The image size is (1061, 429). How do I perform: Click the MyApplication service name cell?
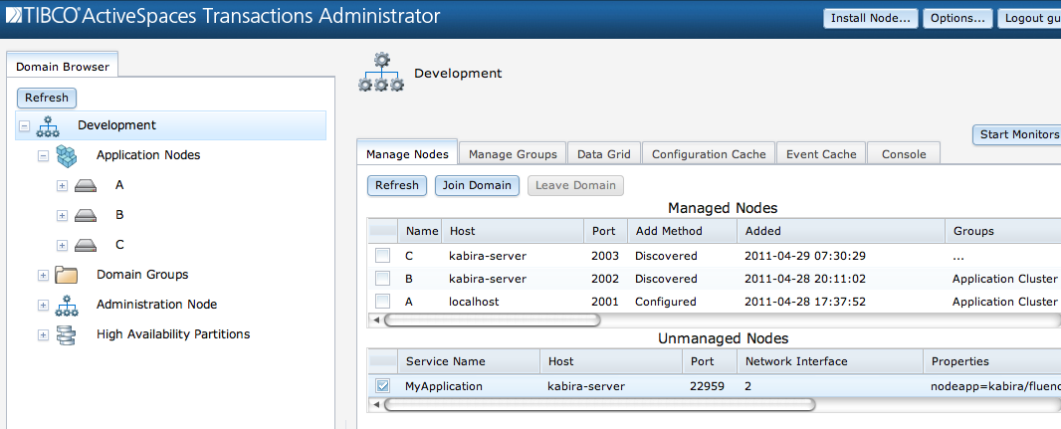[443, 386]
